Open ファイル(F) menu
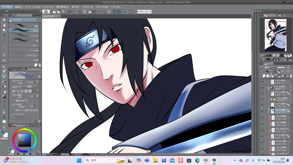 pyautogui.click(x=6, y=7)
